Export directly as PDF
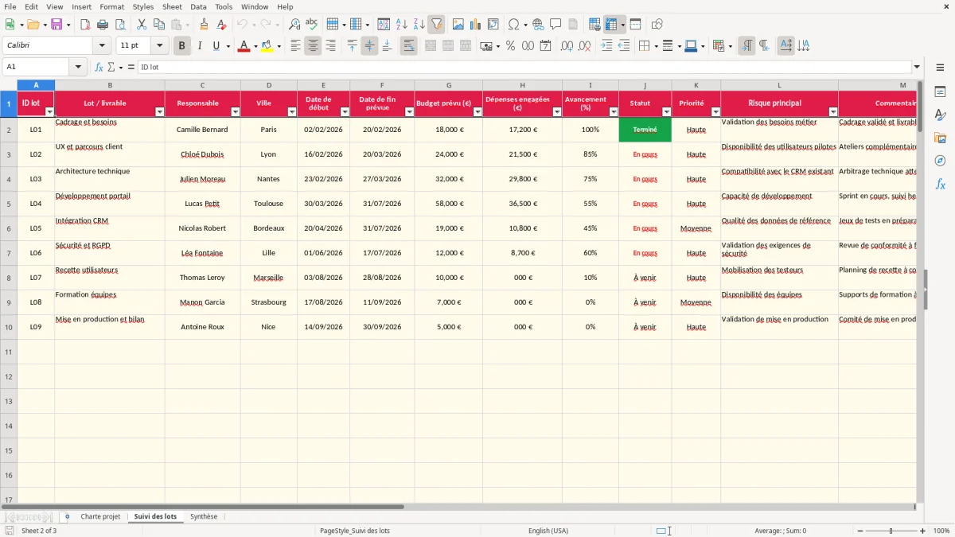 click(85, 25)
